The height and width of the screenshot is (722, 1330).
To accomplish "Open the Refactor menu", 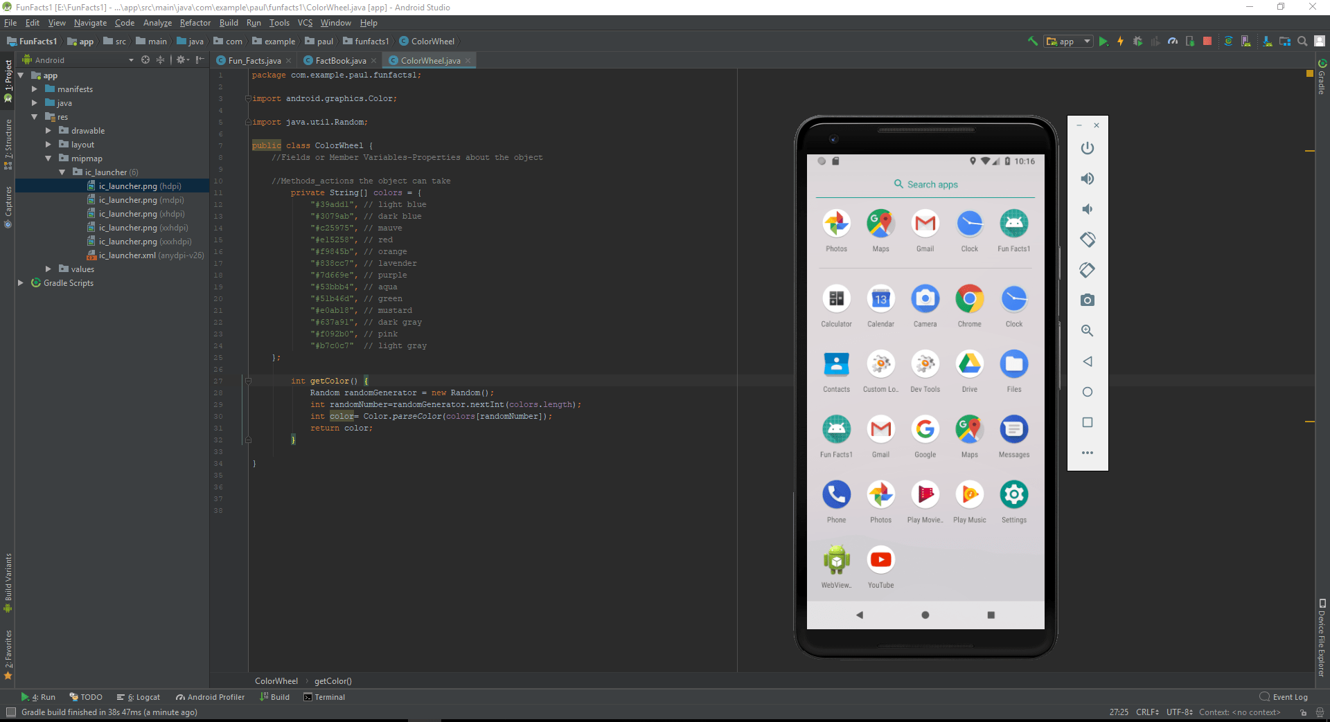I will 195,23.
